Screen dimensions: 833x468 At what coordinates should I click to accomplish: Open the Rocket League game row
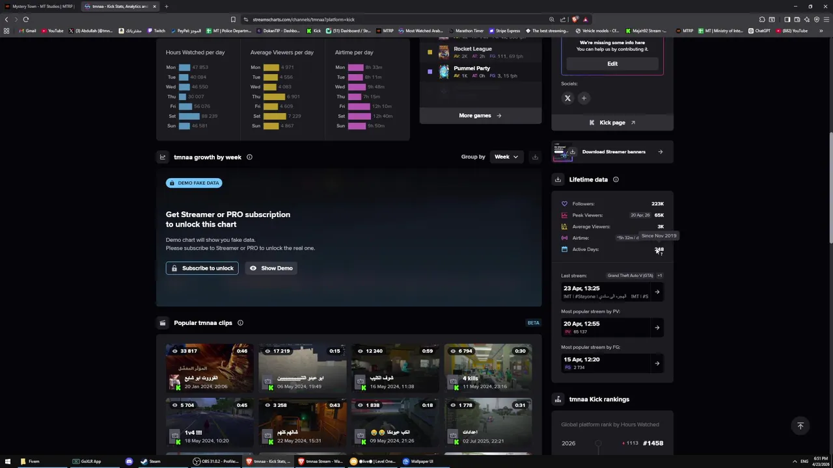coord(480,52)
